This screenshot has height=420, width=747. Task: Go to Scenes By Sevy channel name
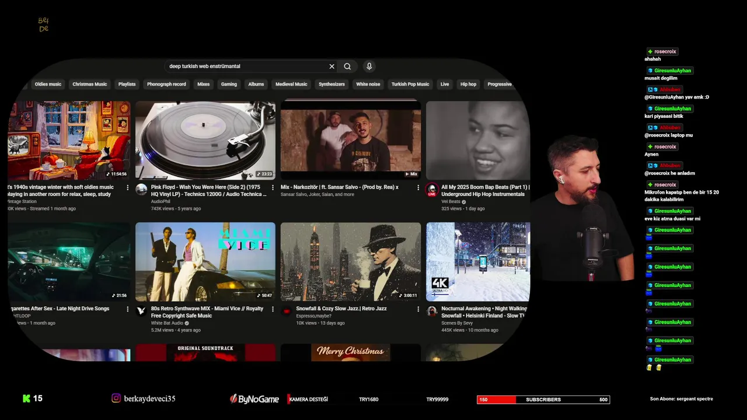(457, 323)
